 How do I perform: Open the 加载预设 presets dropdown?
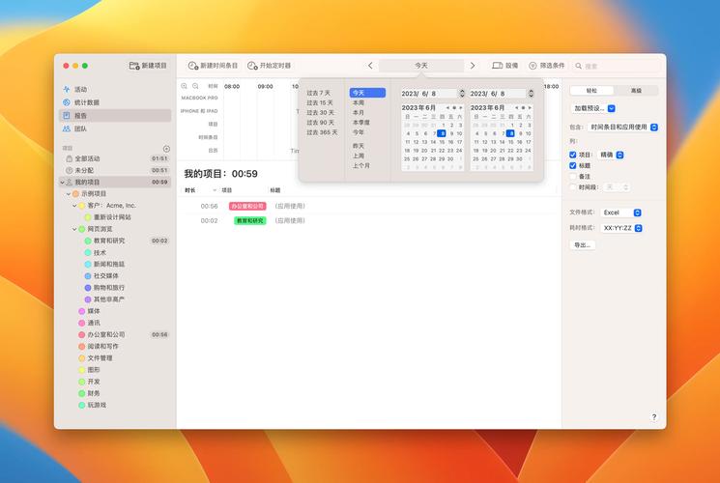593,108
